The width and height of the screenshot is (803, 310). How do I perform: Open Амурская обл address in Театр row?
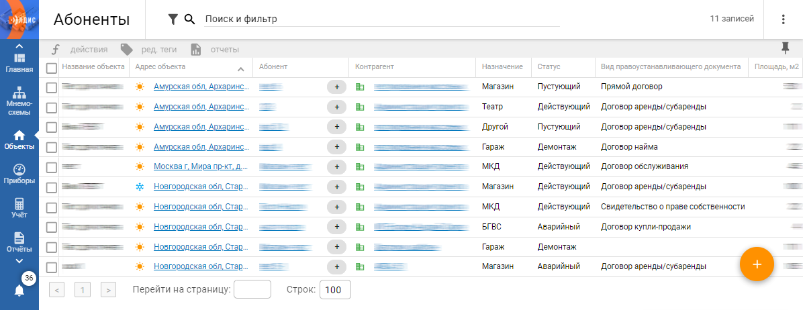point(202,107)
